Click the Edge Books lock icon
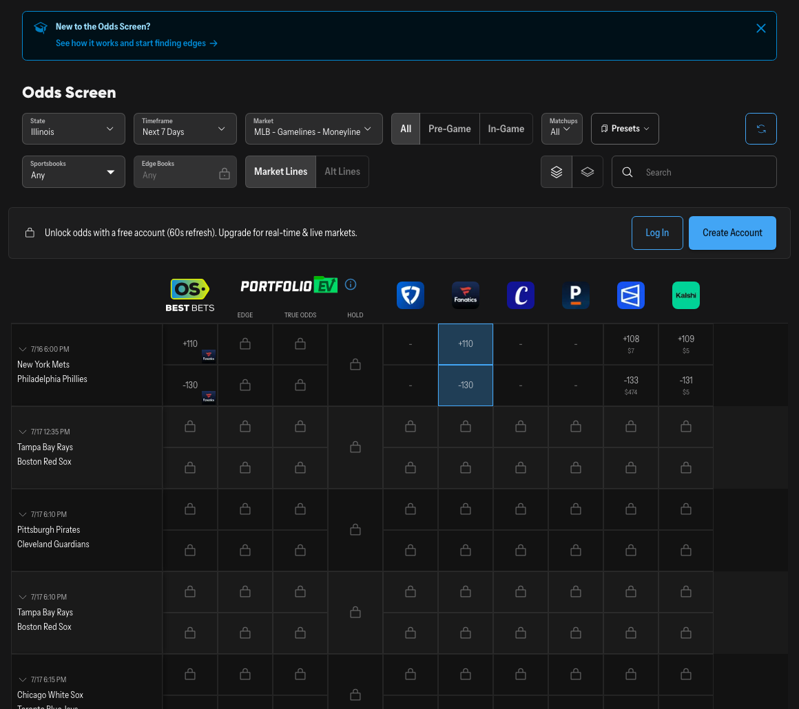The width and height of the screenshot is (799, 709). [225, 174]
